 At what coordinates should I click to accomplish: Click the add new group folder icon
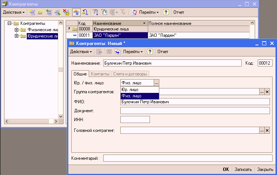click(40, 12)
